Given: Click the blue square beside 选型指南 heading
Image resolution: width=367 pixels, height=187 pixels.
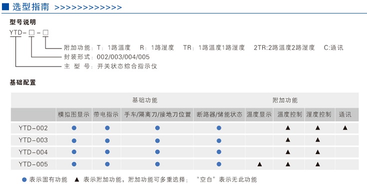Looking at the screenshot, I should point(5,7).
